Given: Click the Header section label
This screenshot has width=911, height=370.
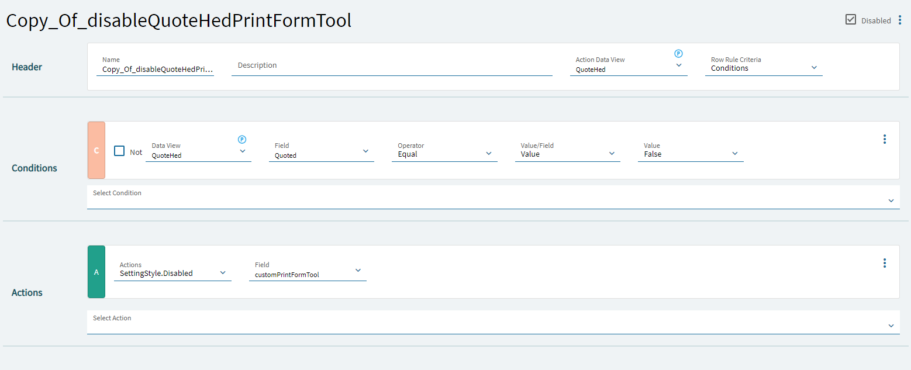Looking at the screenshot, I should click(27, 67).
